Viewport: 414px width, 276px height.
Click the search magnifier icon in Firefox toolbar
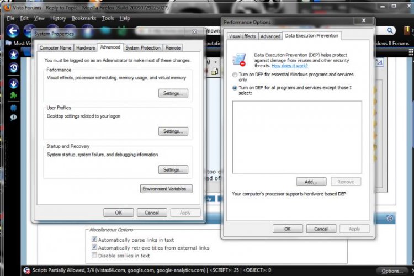(390, 31)
